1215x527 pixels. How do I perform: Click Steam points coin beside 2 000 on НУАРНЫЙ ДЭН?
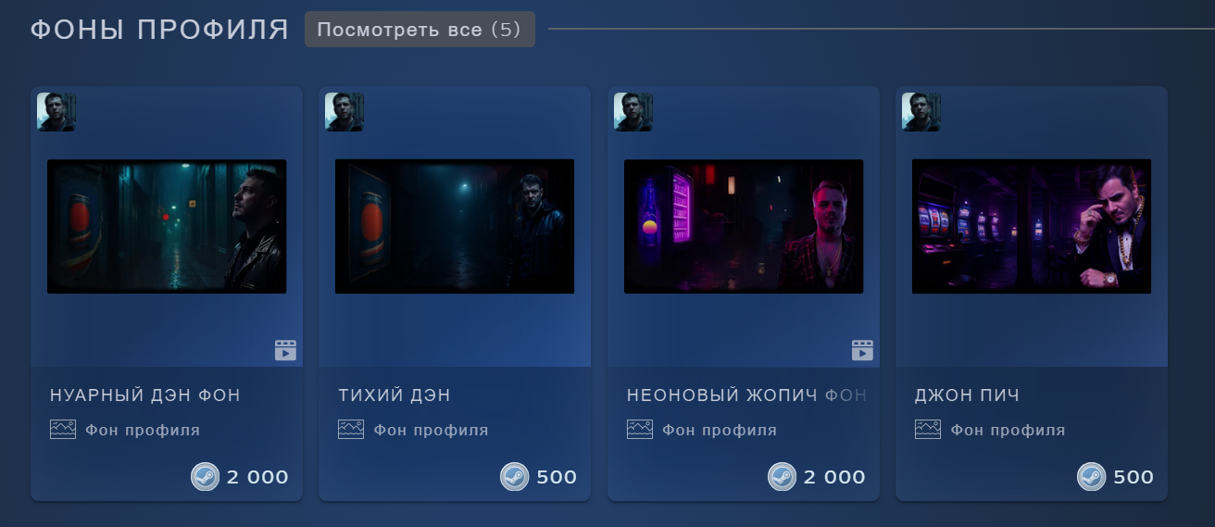205,477
